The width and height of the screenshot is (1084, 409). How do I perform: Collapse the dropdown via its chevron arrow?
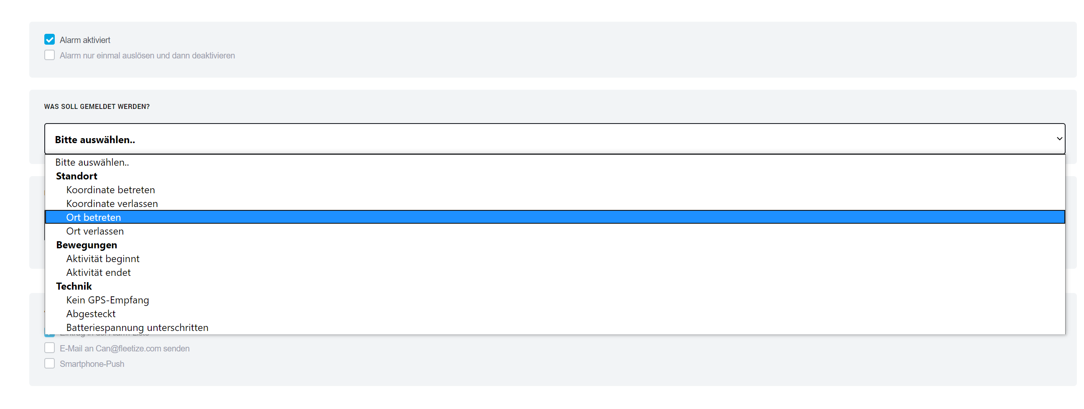(1059, 139)
